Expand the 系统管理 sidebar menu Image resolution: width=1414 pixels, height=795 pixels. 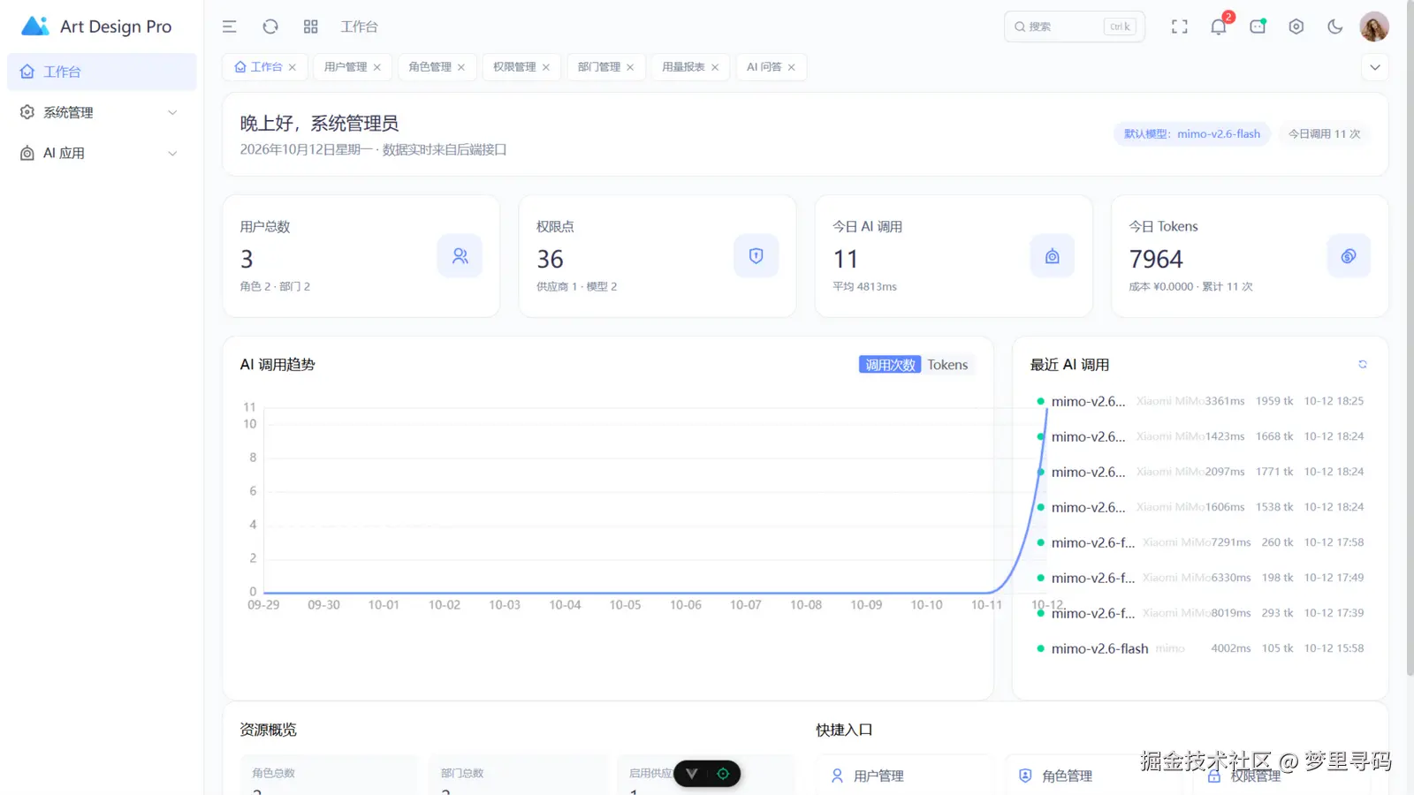(x=102, y=112)
